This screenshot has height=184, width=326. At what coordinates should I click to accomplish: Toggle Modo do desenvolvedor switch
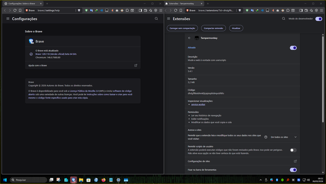tap(319, 19)
